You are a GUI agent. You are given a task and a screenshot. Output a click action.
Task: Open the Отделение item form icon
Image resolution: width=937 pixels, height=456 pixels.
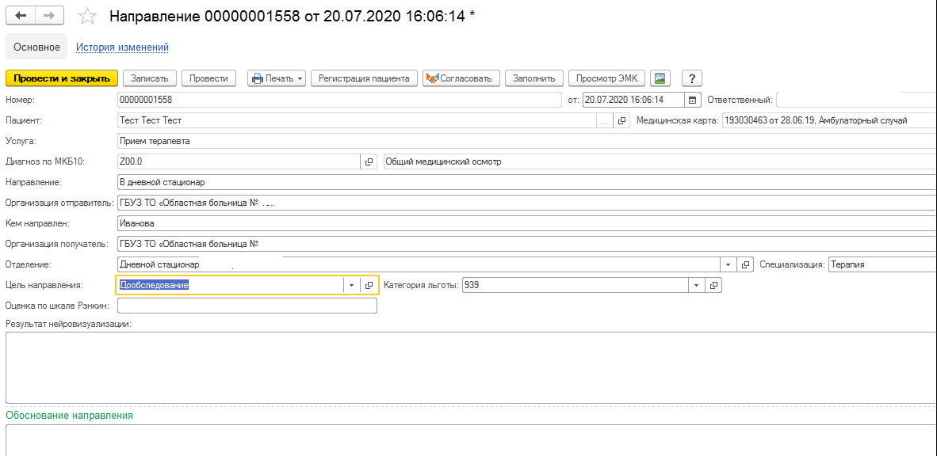(745, 264)
